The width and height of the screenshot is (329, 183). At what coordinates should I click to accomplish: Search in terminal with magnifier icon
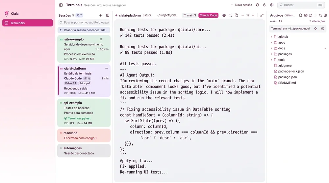tap(230, 15)
